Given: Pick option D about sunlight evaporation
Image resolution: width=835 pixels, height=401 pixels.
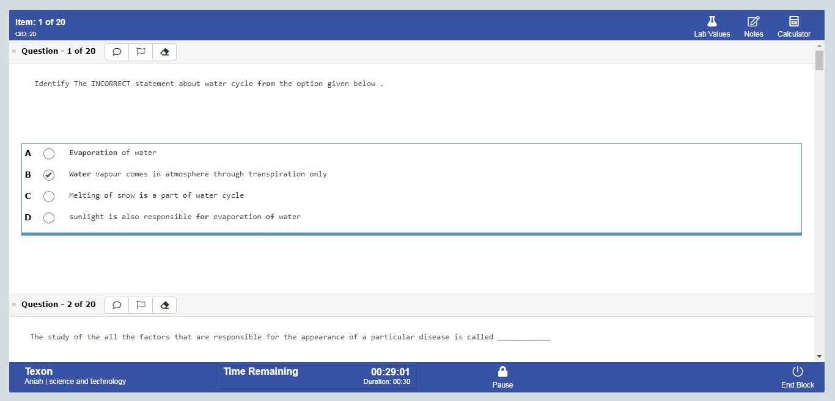Looking at the screenshot, I should 49,218.
